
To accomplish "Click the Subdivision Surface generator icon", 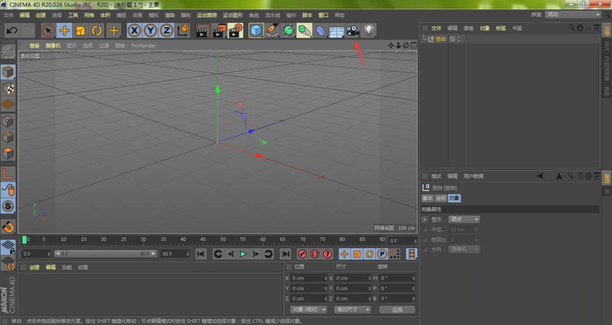I will click(x=288, y=31).
